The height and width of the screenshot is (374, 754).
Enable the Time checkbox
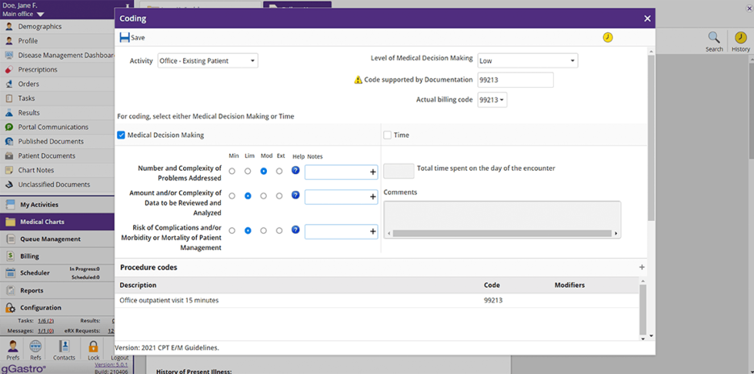click(388, 135)
